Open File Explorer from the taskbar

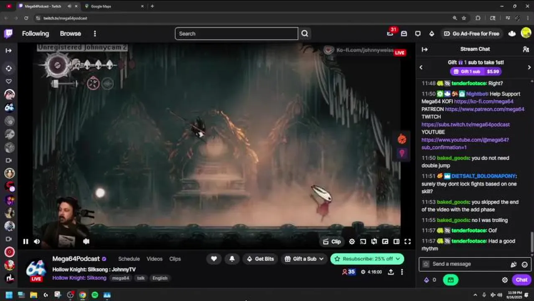coord(33,295)
